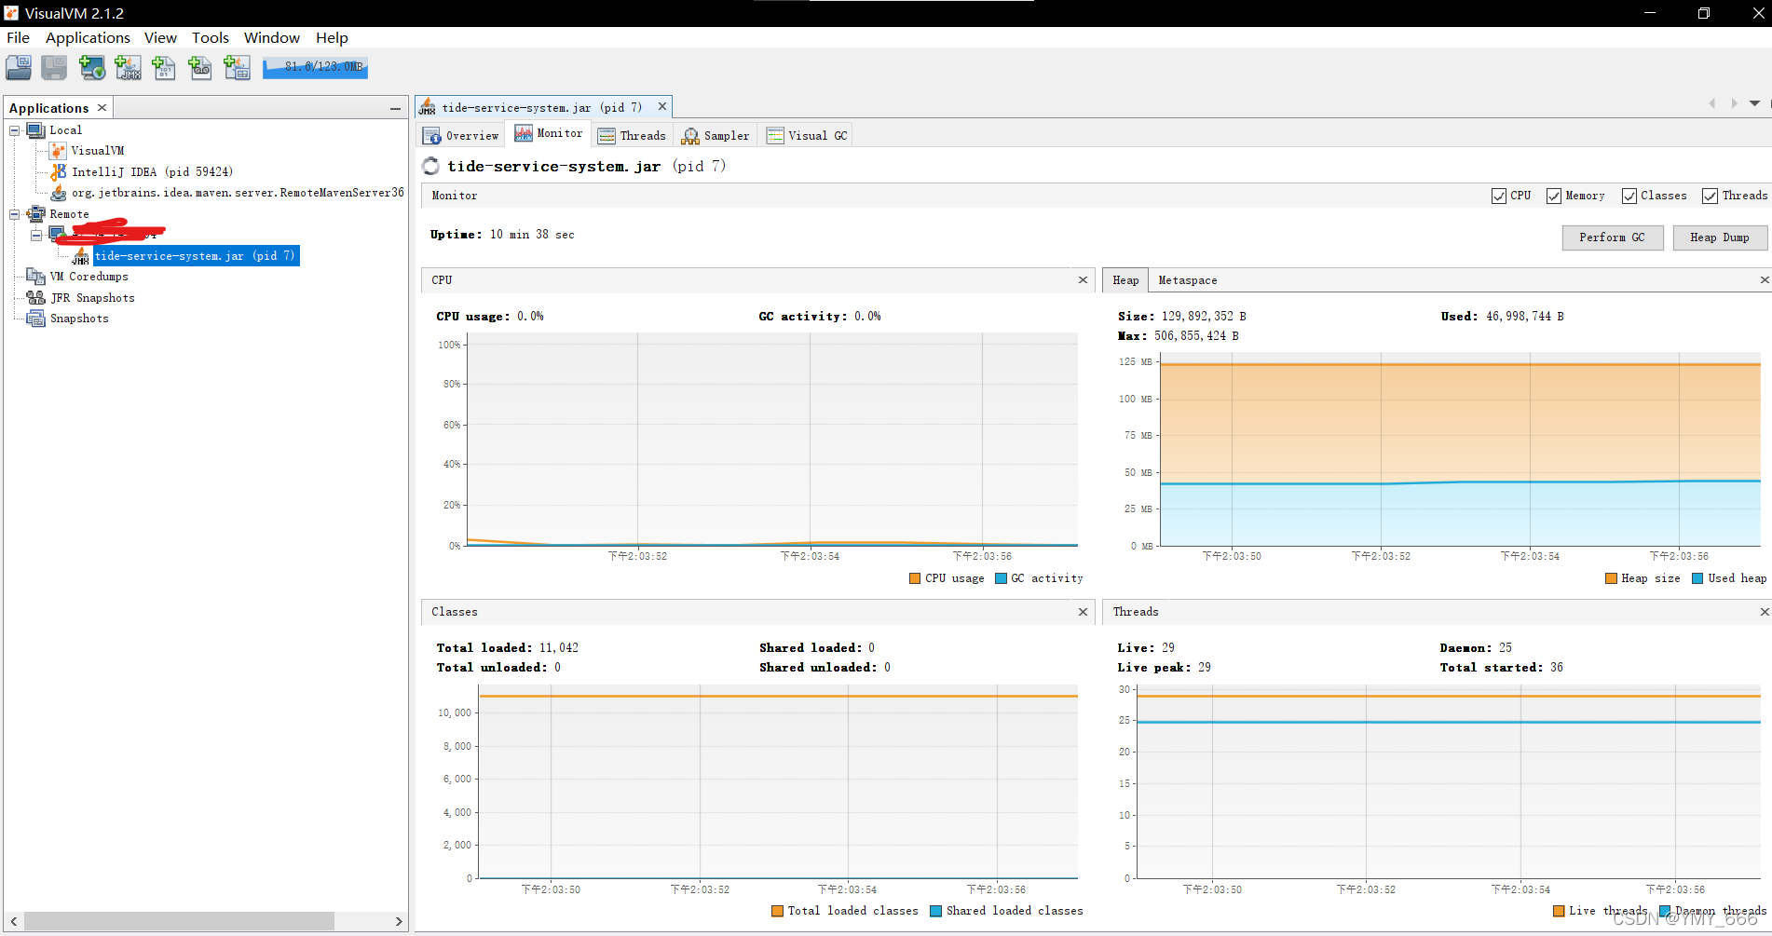Click the Perform GC button
Screen dimensions: 1772x936
coord(1612,237)
